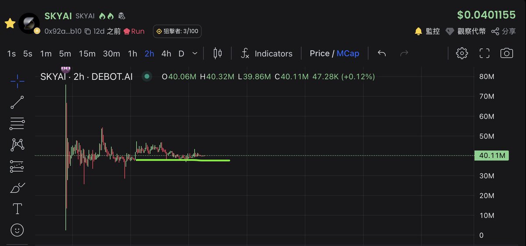Select the trend line drawing tool

[x=17, y=102]
